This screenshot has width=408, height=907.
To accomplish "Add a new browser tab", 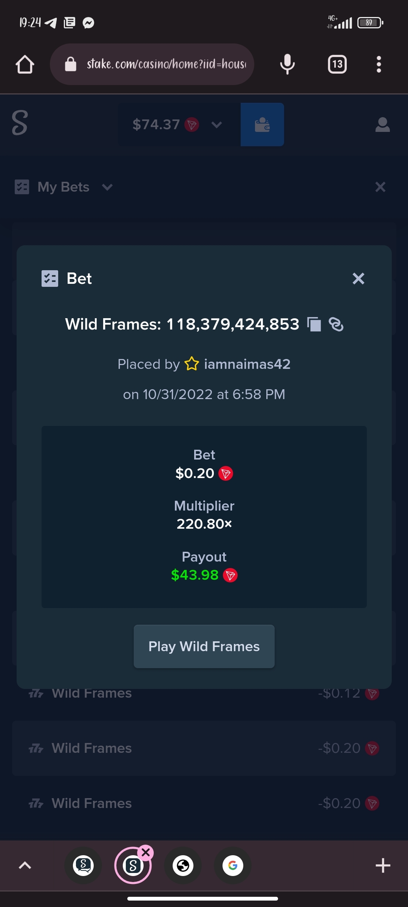I will coord(383,865).
